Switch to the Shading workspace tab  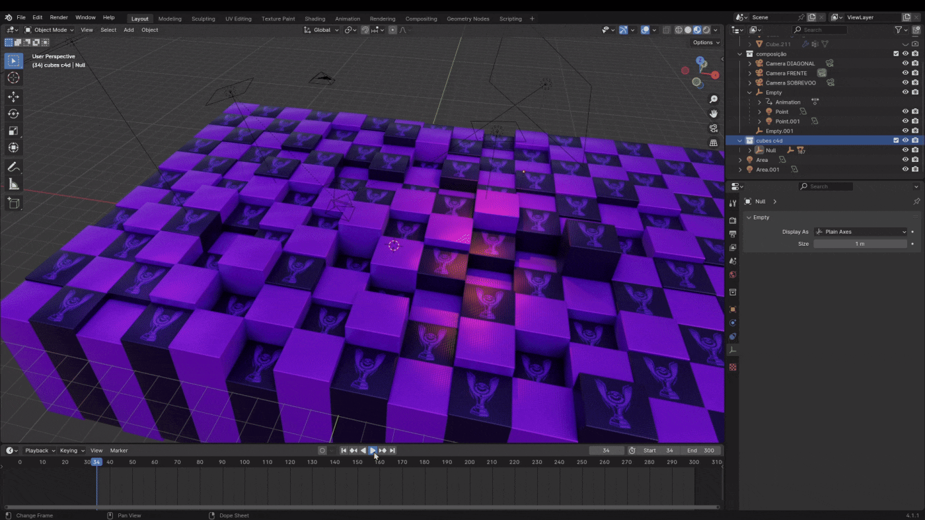coord(314,19)
